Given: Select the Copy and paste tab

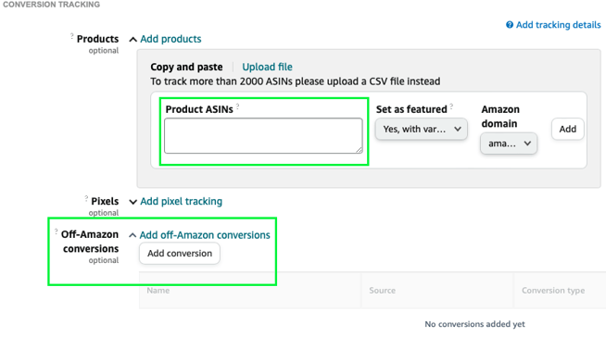Looking at the screenshot, I should 186,67.
